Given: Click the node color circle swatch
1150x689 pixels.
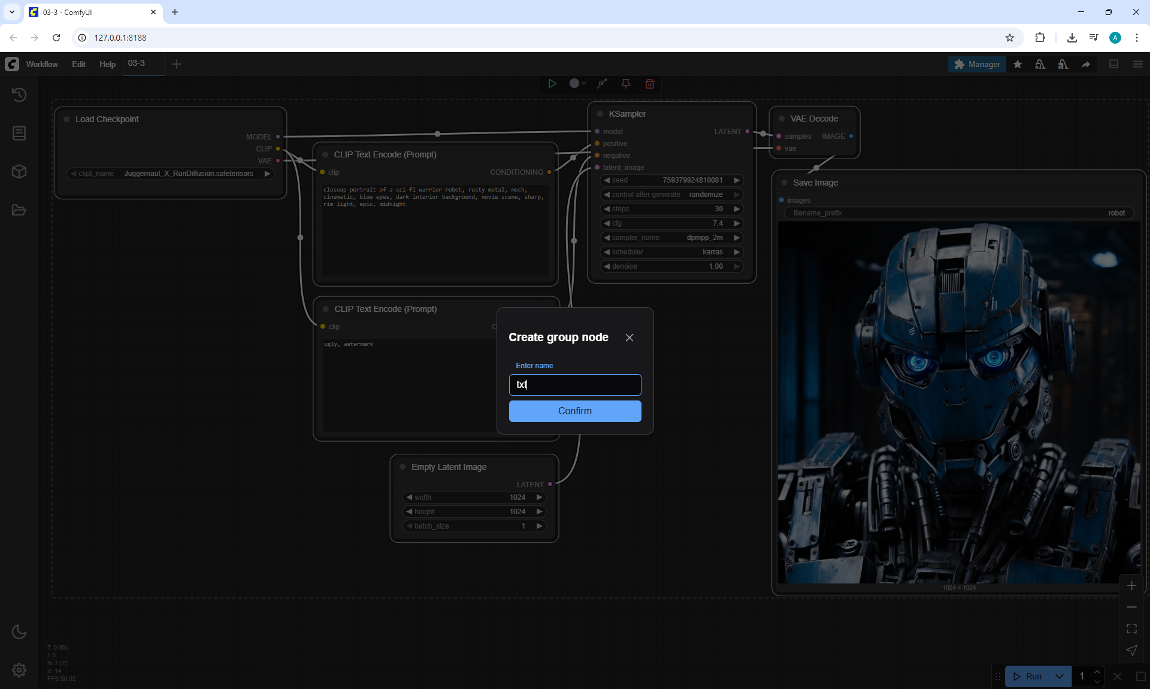Looking at the screenshot, I should click(574, 84).
